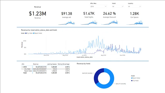Click City Hotel legend dot in donut legend
Image resolution: width=165 pixels, height=93 pixels.
pos(132,81)
